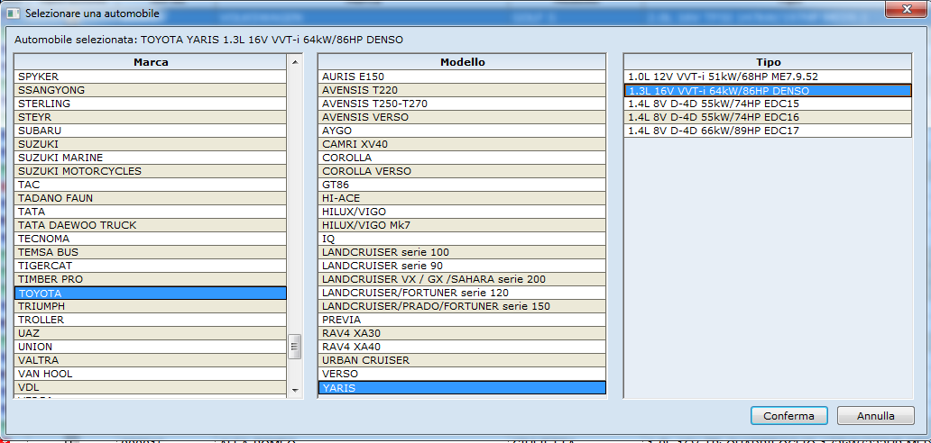Select TECNOMA brand
The width and height of the screenshot is (931, 443).
pyautogui.click(x=151, y=239)
